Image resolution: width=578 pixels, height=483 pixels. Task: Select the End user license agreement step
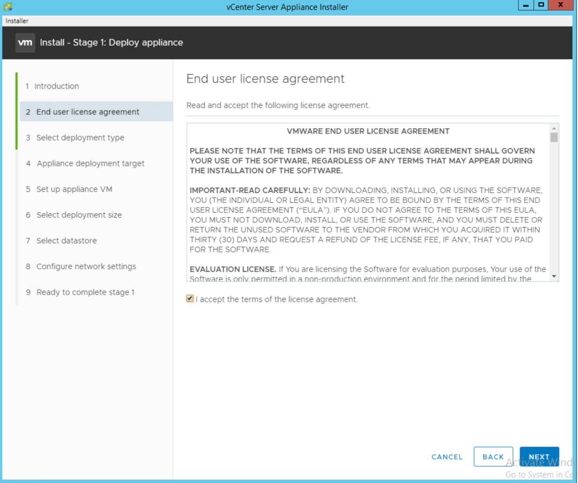coord(87,112)
